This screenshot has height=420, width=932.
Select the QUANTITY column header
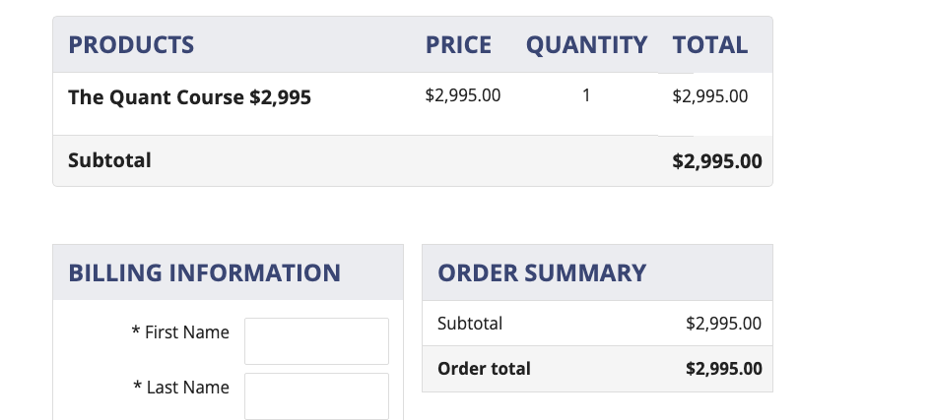pyautogui.click(x=586, y=44)
